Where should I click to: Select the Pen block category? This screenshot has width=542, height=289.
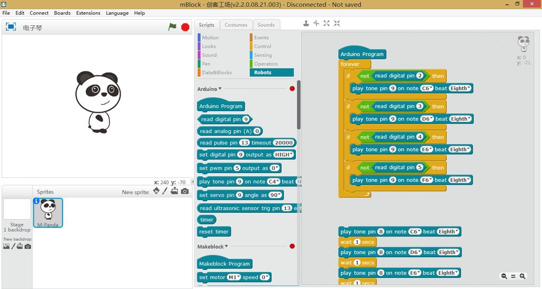coord(206,64)
